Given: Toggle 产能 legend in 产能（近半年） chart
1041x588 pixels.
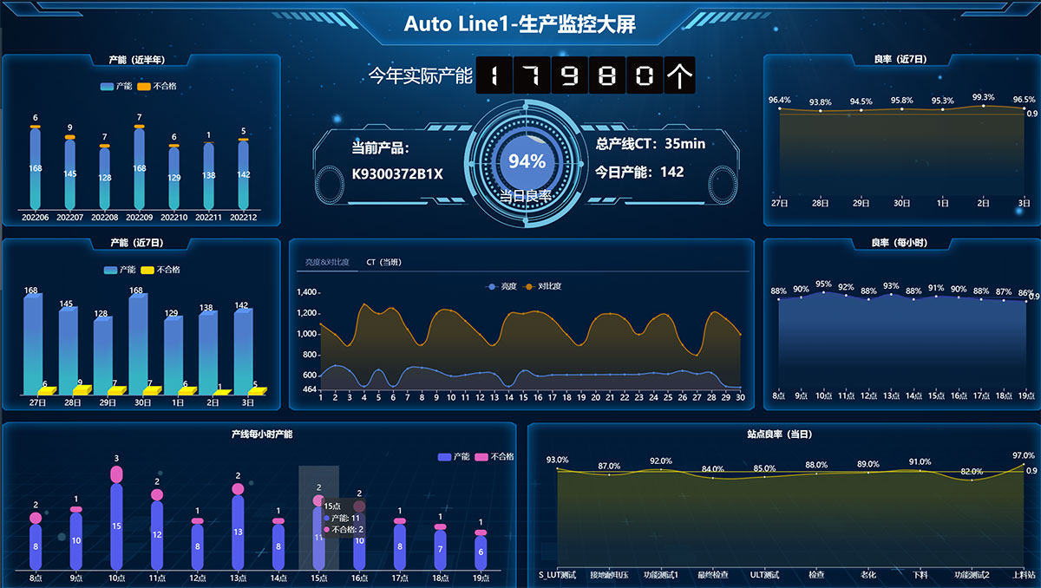Looking at the screenshot, I should tap(115, 86).
